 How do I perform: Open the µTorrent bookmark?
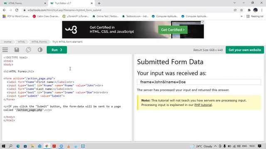tap(76, 17)
